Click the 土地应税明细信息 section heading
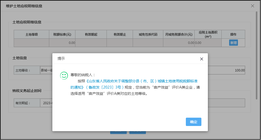Viewport: 261px width, 140px height. click(27, 22)
